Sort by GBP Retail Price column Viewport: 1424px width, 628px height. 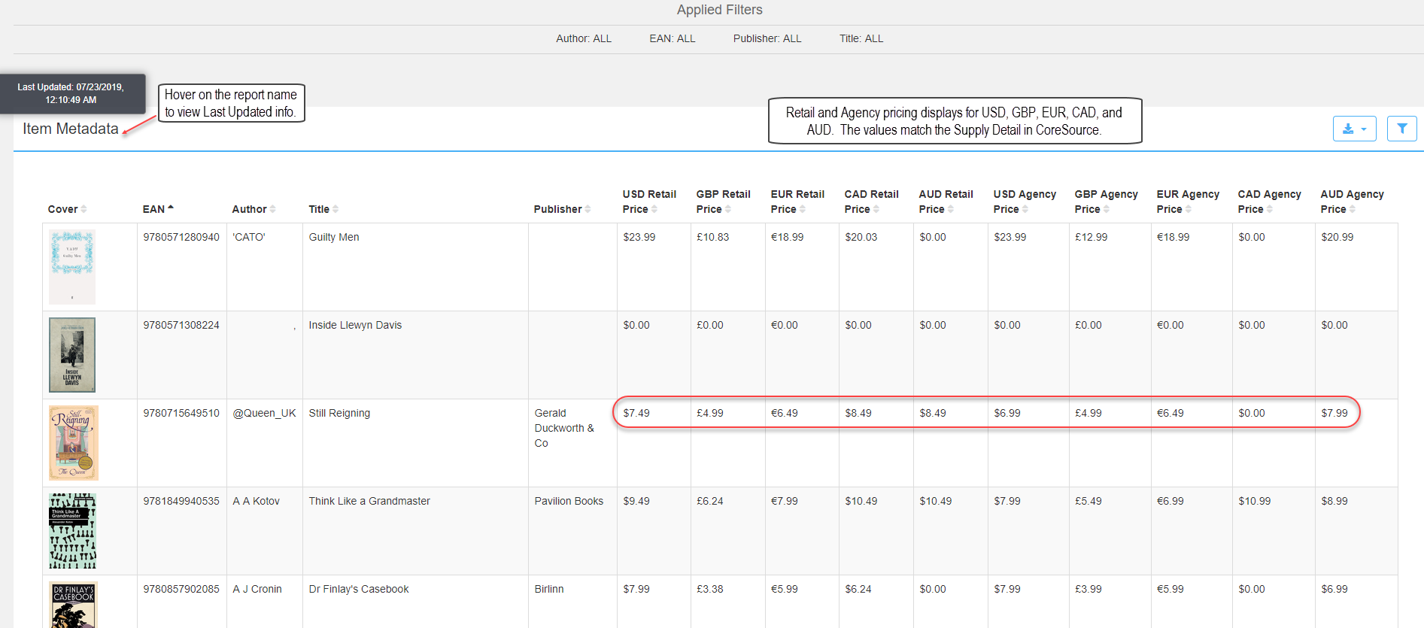point(723,202)
